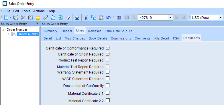Open the Misc Charges sub-tab
The width and height of the screenshot is (224, 105).
click(x=75, y=38)
